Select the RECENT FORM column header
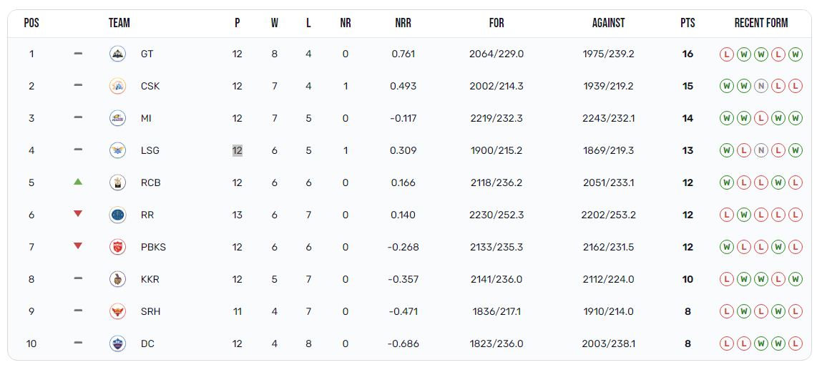Screen dimensions: 822x380 coord(761,23)
